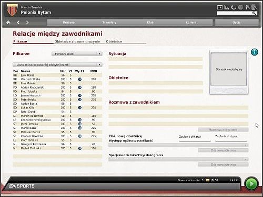Click Wy.11 icon for Wojciech Skaba
Image resolution: width=263 pixels, height=197 pixels.
pos(79,79)
